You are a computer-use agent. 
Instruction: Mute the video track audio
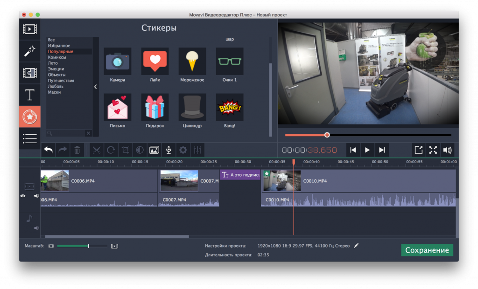tap(36, 196)
